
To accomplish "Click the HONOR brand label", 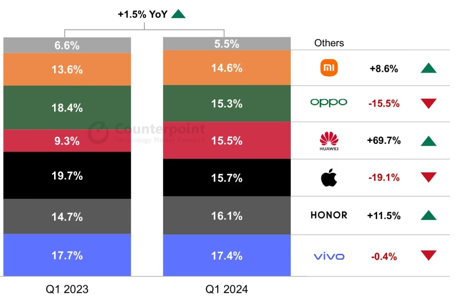I will [x=329, y=215].
